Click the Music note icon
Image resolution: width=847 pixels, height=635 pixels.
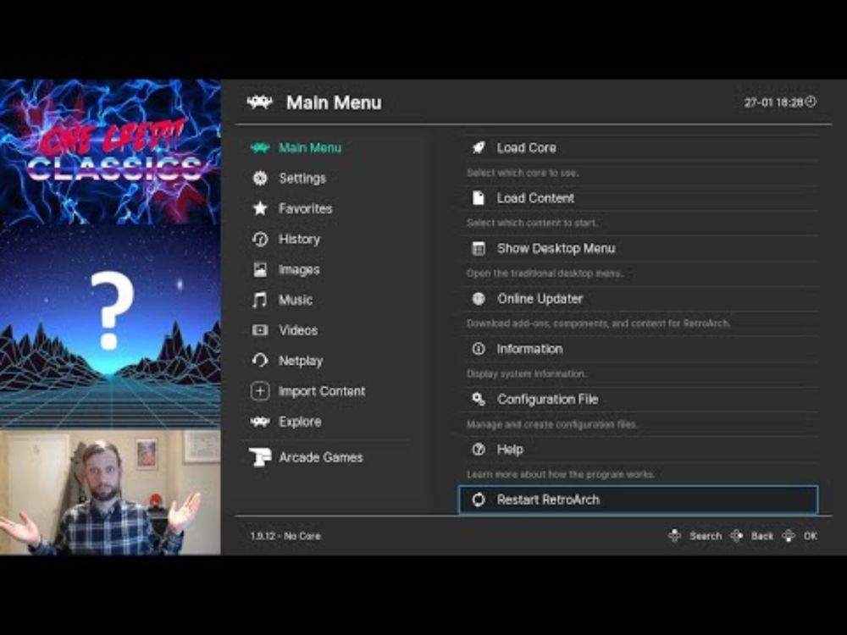(260, 300)
